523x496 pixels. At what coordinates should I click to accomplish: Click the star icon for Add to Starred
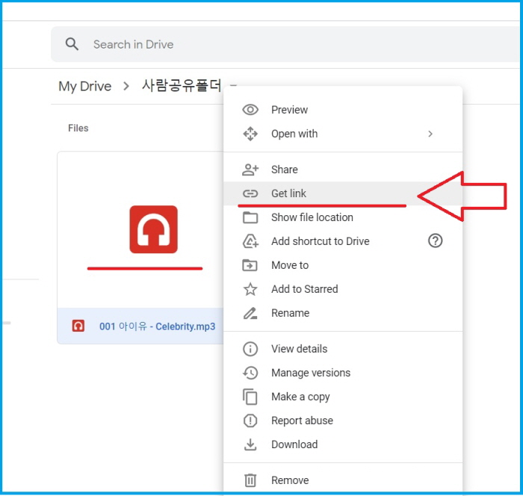click(x=250, y=289)
